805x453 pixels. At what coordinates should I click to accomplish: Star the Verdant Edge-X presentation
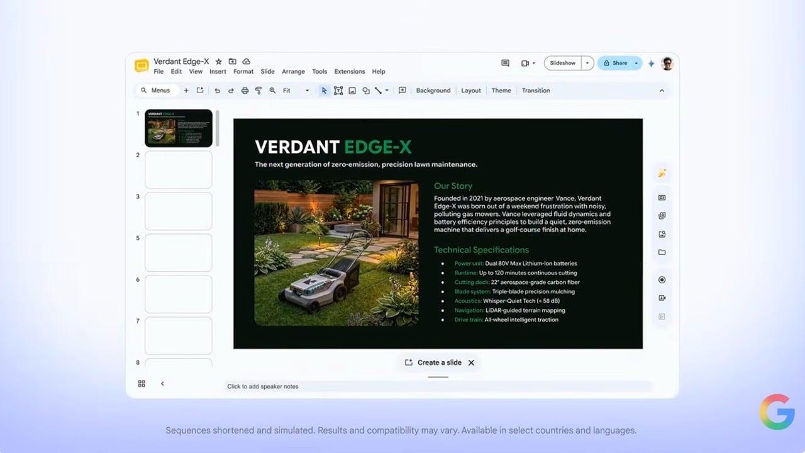219,62
